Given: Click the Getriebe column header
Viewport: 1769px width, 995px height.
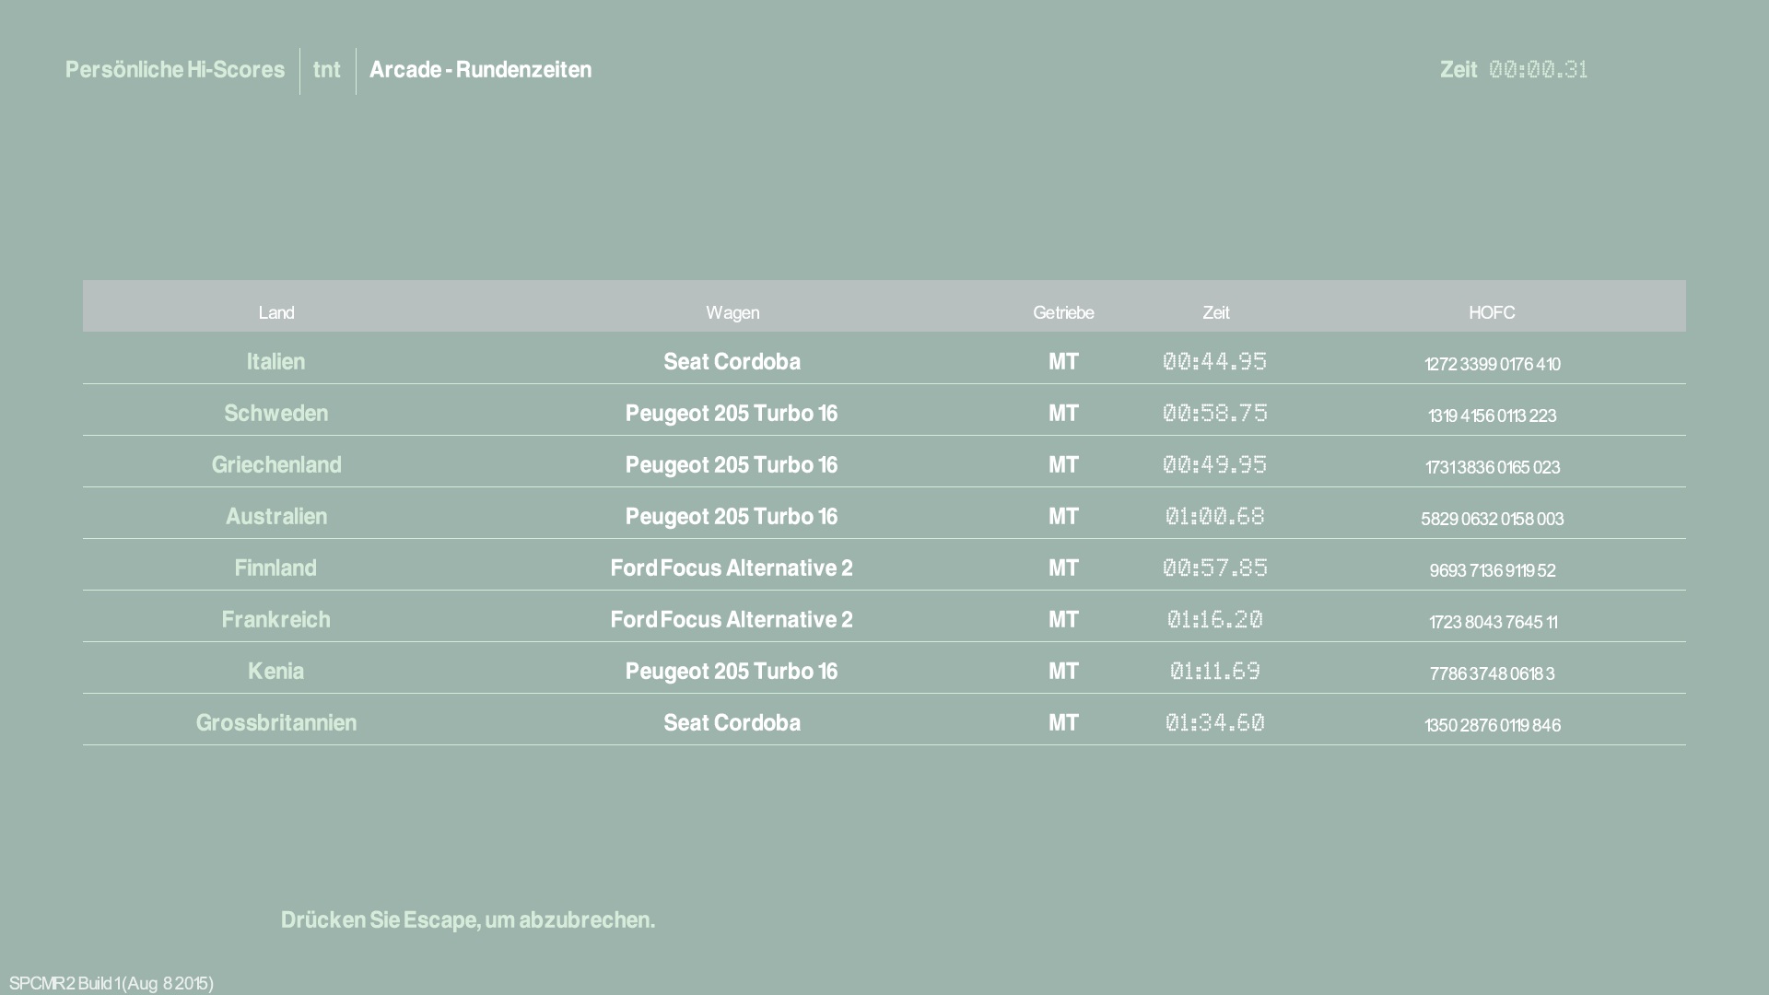Looking at the screenshot, I should (x=1063, y=312).
